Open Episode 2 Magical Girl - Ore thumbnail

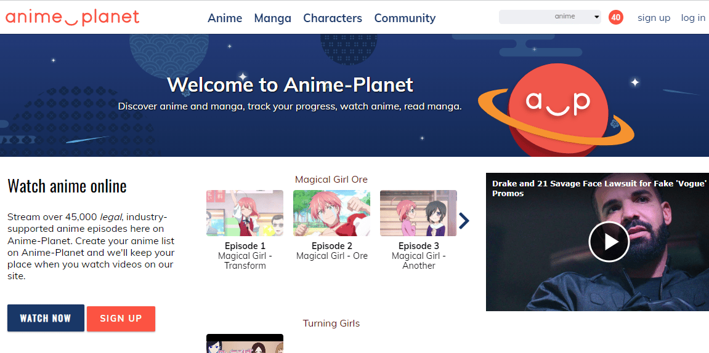click(x=331, y=213)
